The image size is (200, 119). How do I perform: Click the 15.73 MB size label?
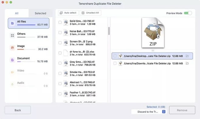(42, 61)
